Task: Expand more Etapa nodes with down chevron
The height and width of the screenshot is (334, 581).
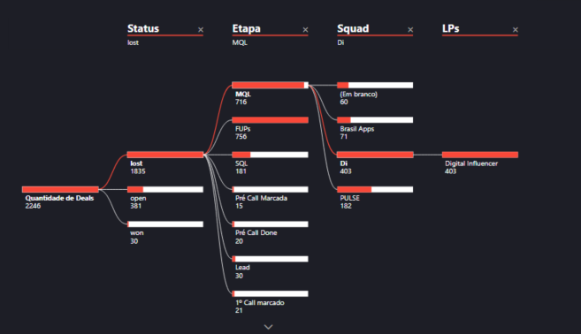Action: click(268, 327)
